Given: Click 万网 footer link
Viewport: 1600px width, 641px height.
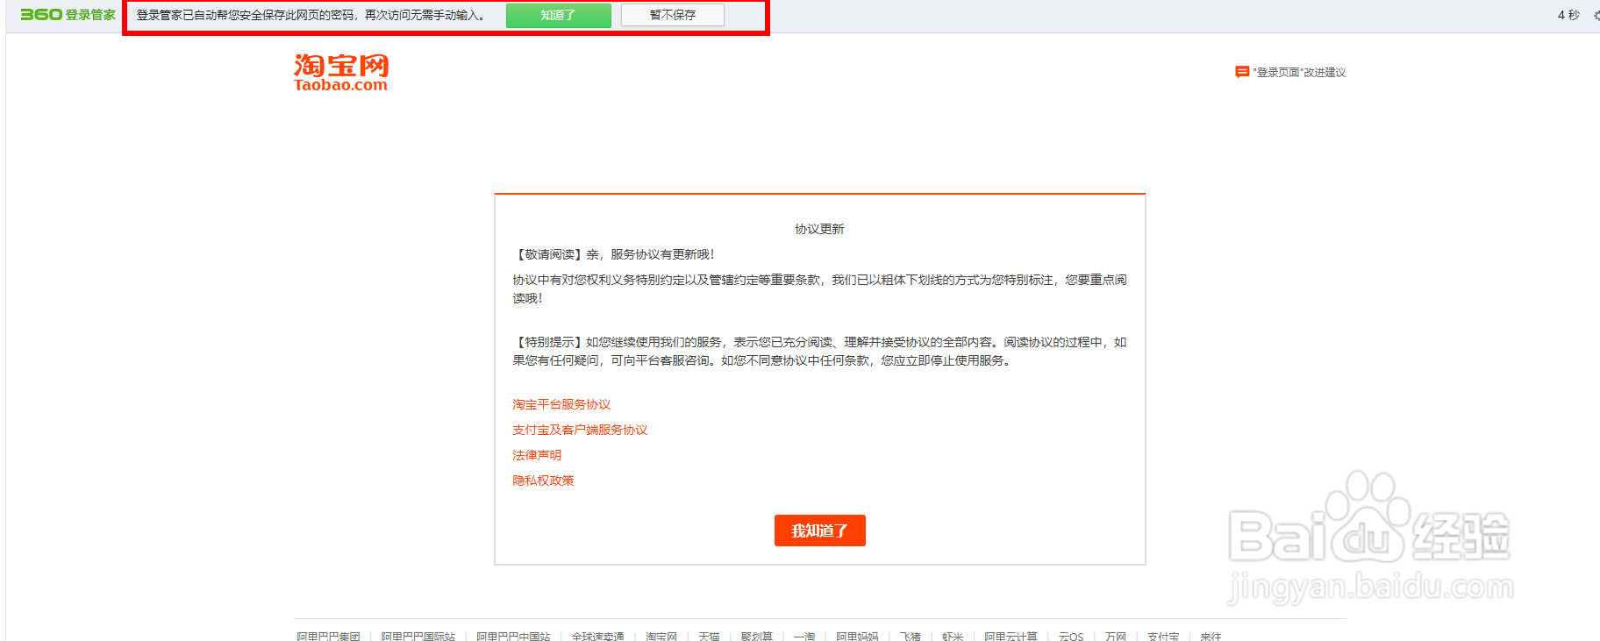Looking at the screenshot, I should click(x=1116, y=636).
